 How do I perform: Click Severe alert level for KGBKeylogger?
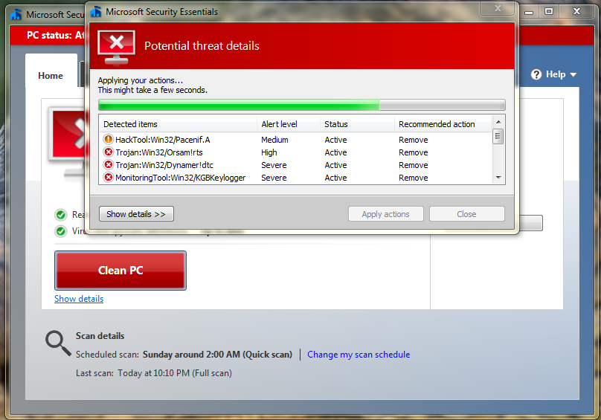pyautogui.click(x=274, y=178)
